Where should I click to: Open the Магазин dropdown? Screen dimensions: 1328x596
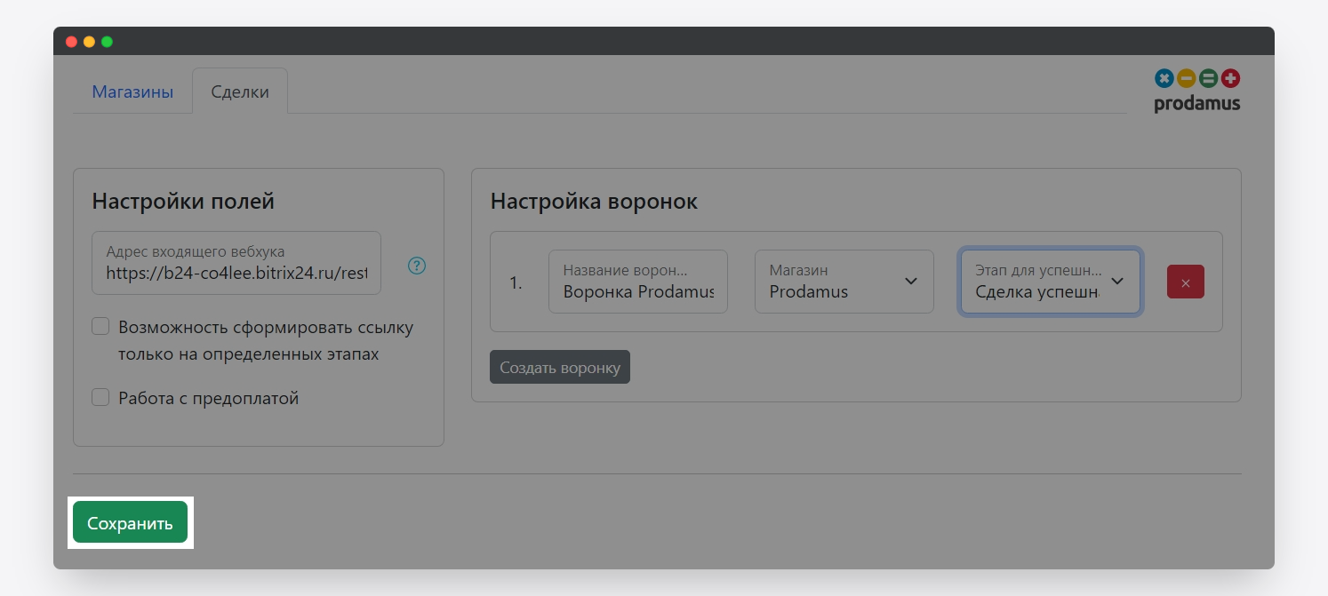point(844,282)
